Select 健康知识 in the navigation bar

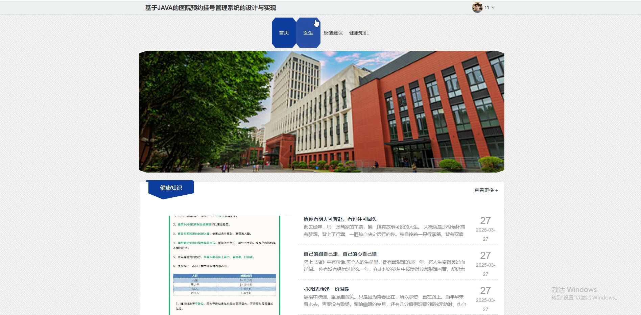(359, 33)
